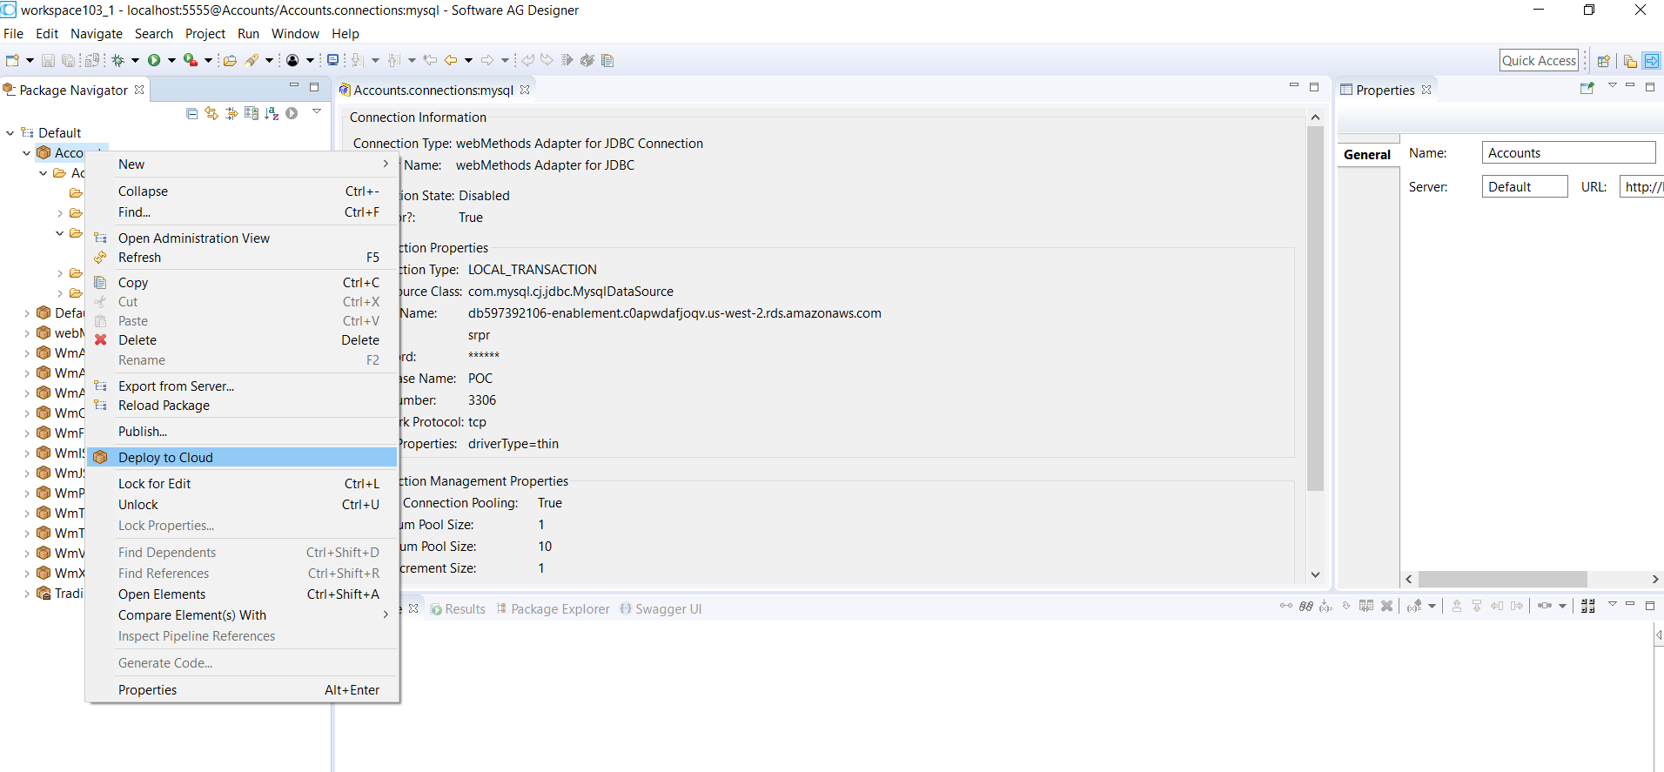1664x772 pixels.
Task: Choose Reload Package from context menu
Action: [243, 406]
